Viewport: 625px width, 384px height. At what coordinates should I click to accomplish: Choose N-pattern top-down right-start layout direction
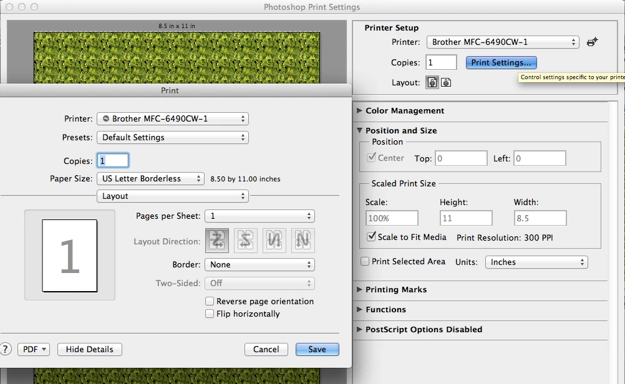coord(303,241)
